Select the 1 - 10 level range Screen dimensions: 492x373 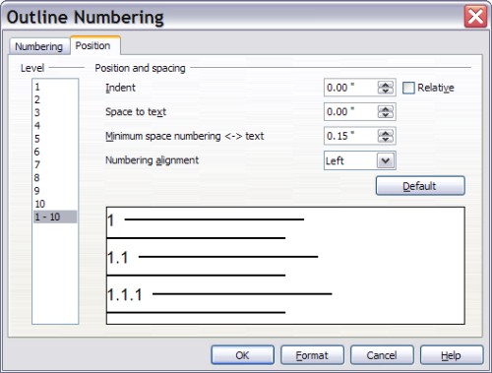tap(55, 217)
